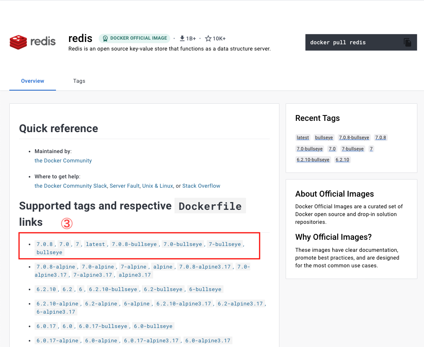Click the Docker Official Image badge

point(134,38)
